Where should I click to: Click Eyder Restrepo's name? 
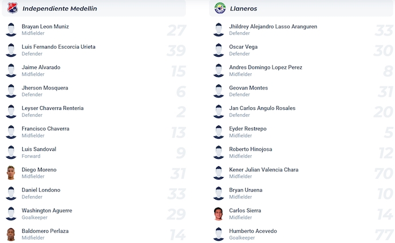pyautogui.click(x=247, y=129)
